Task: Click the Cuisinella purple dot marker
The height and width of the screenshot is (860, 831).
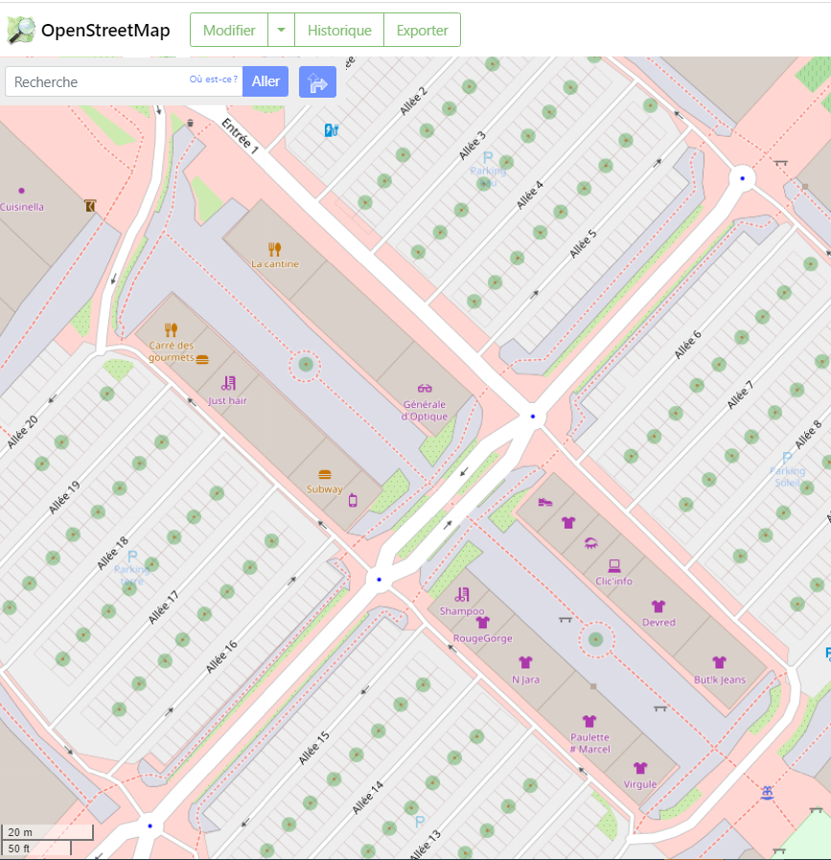Action: point(21,191)
